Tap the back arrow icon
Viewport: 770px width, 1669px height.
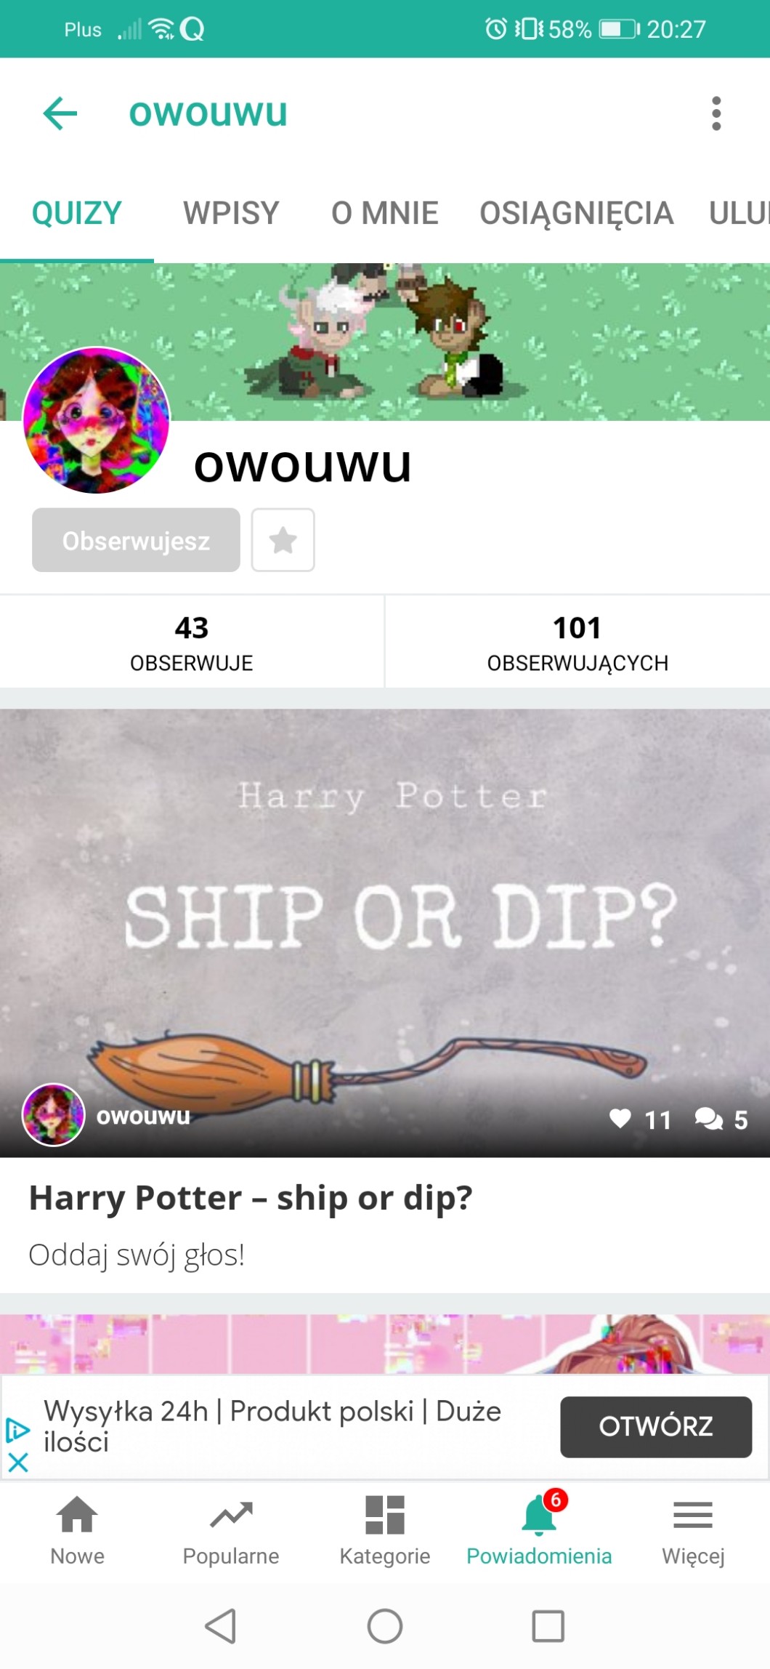(x=60, y=113)
